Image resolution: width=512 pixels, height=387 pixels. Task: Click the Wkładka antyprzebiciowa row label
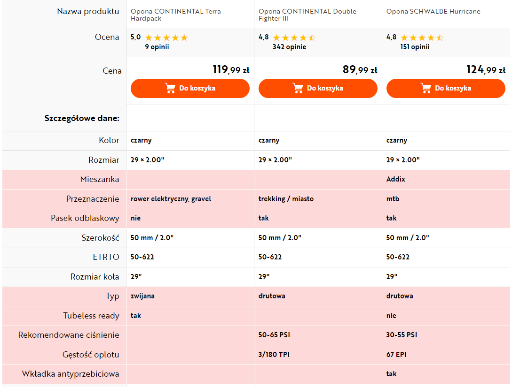(71, 374)
